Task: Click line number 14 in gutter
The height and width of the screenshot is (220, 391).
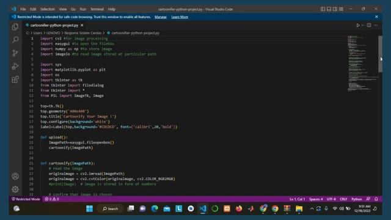Action: (31, 106)
